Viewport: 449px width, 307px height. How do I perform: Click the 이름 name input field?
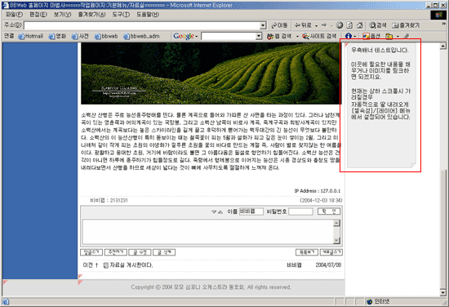pos(251,211)
